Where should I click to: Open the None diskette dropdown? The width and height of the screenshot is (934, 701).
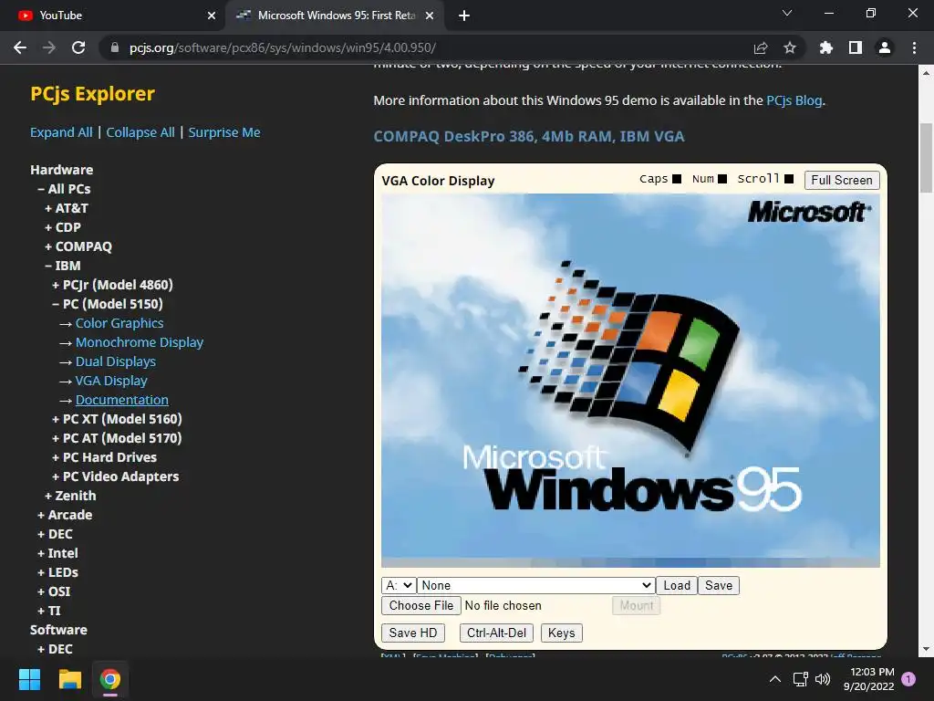[536, 585]
